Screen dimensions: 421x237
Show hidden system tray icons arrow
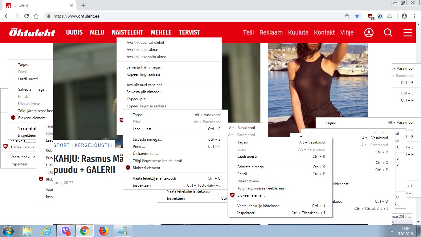click(392, 231)
